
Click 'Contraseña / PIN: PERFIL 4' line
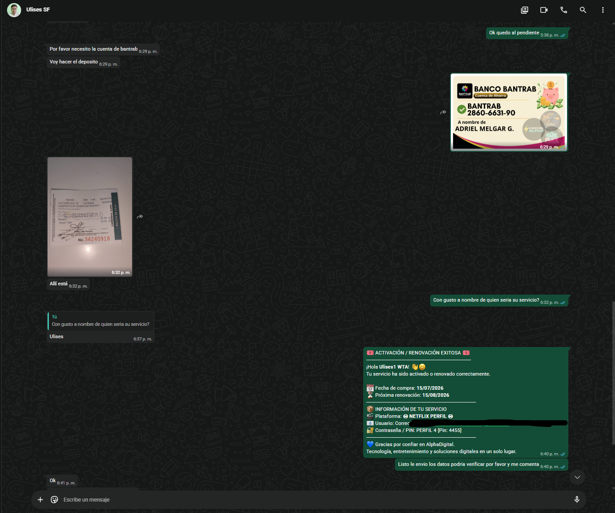414,431
